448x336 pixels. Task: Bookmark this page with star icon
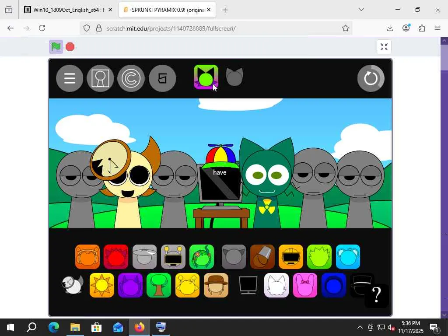pyautogui.click(x=346, y=28)
